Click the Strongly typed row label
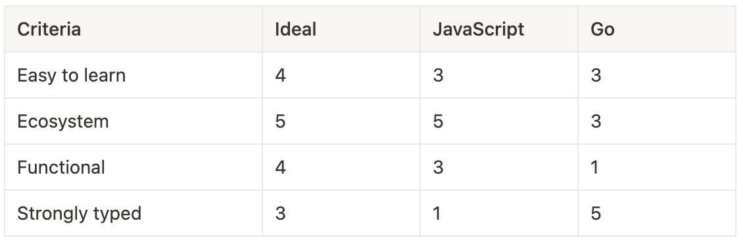This screenshot has height=246, width=743. 133,213
